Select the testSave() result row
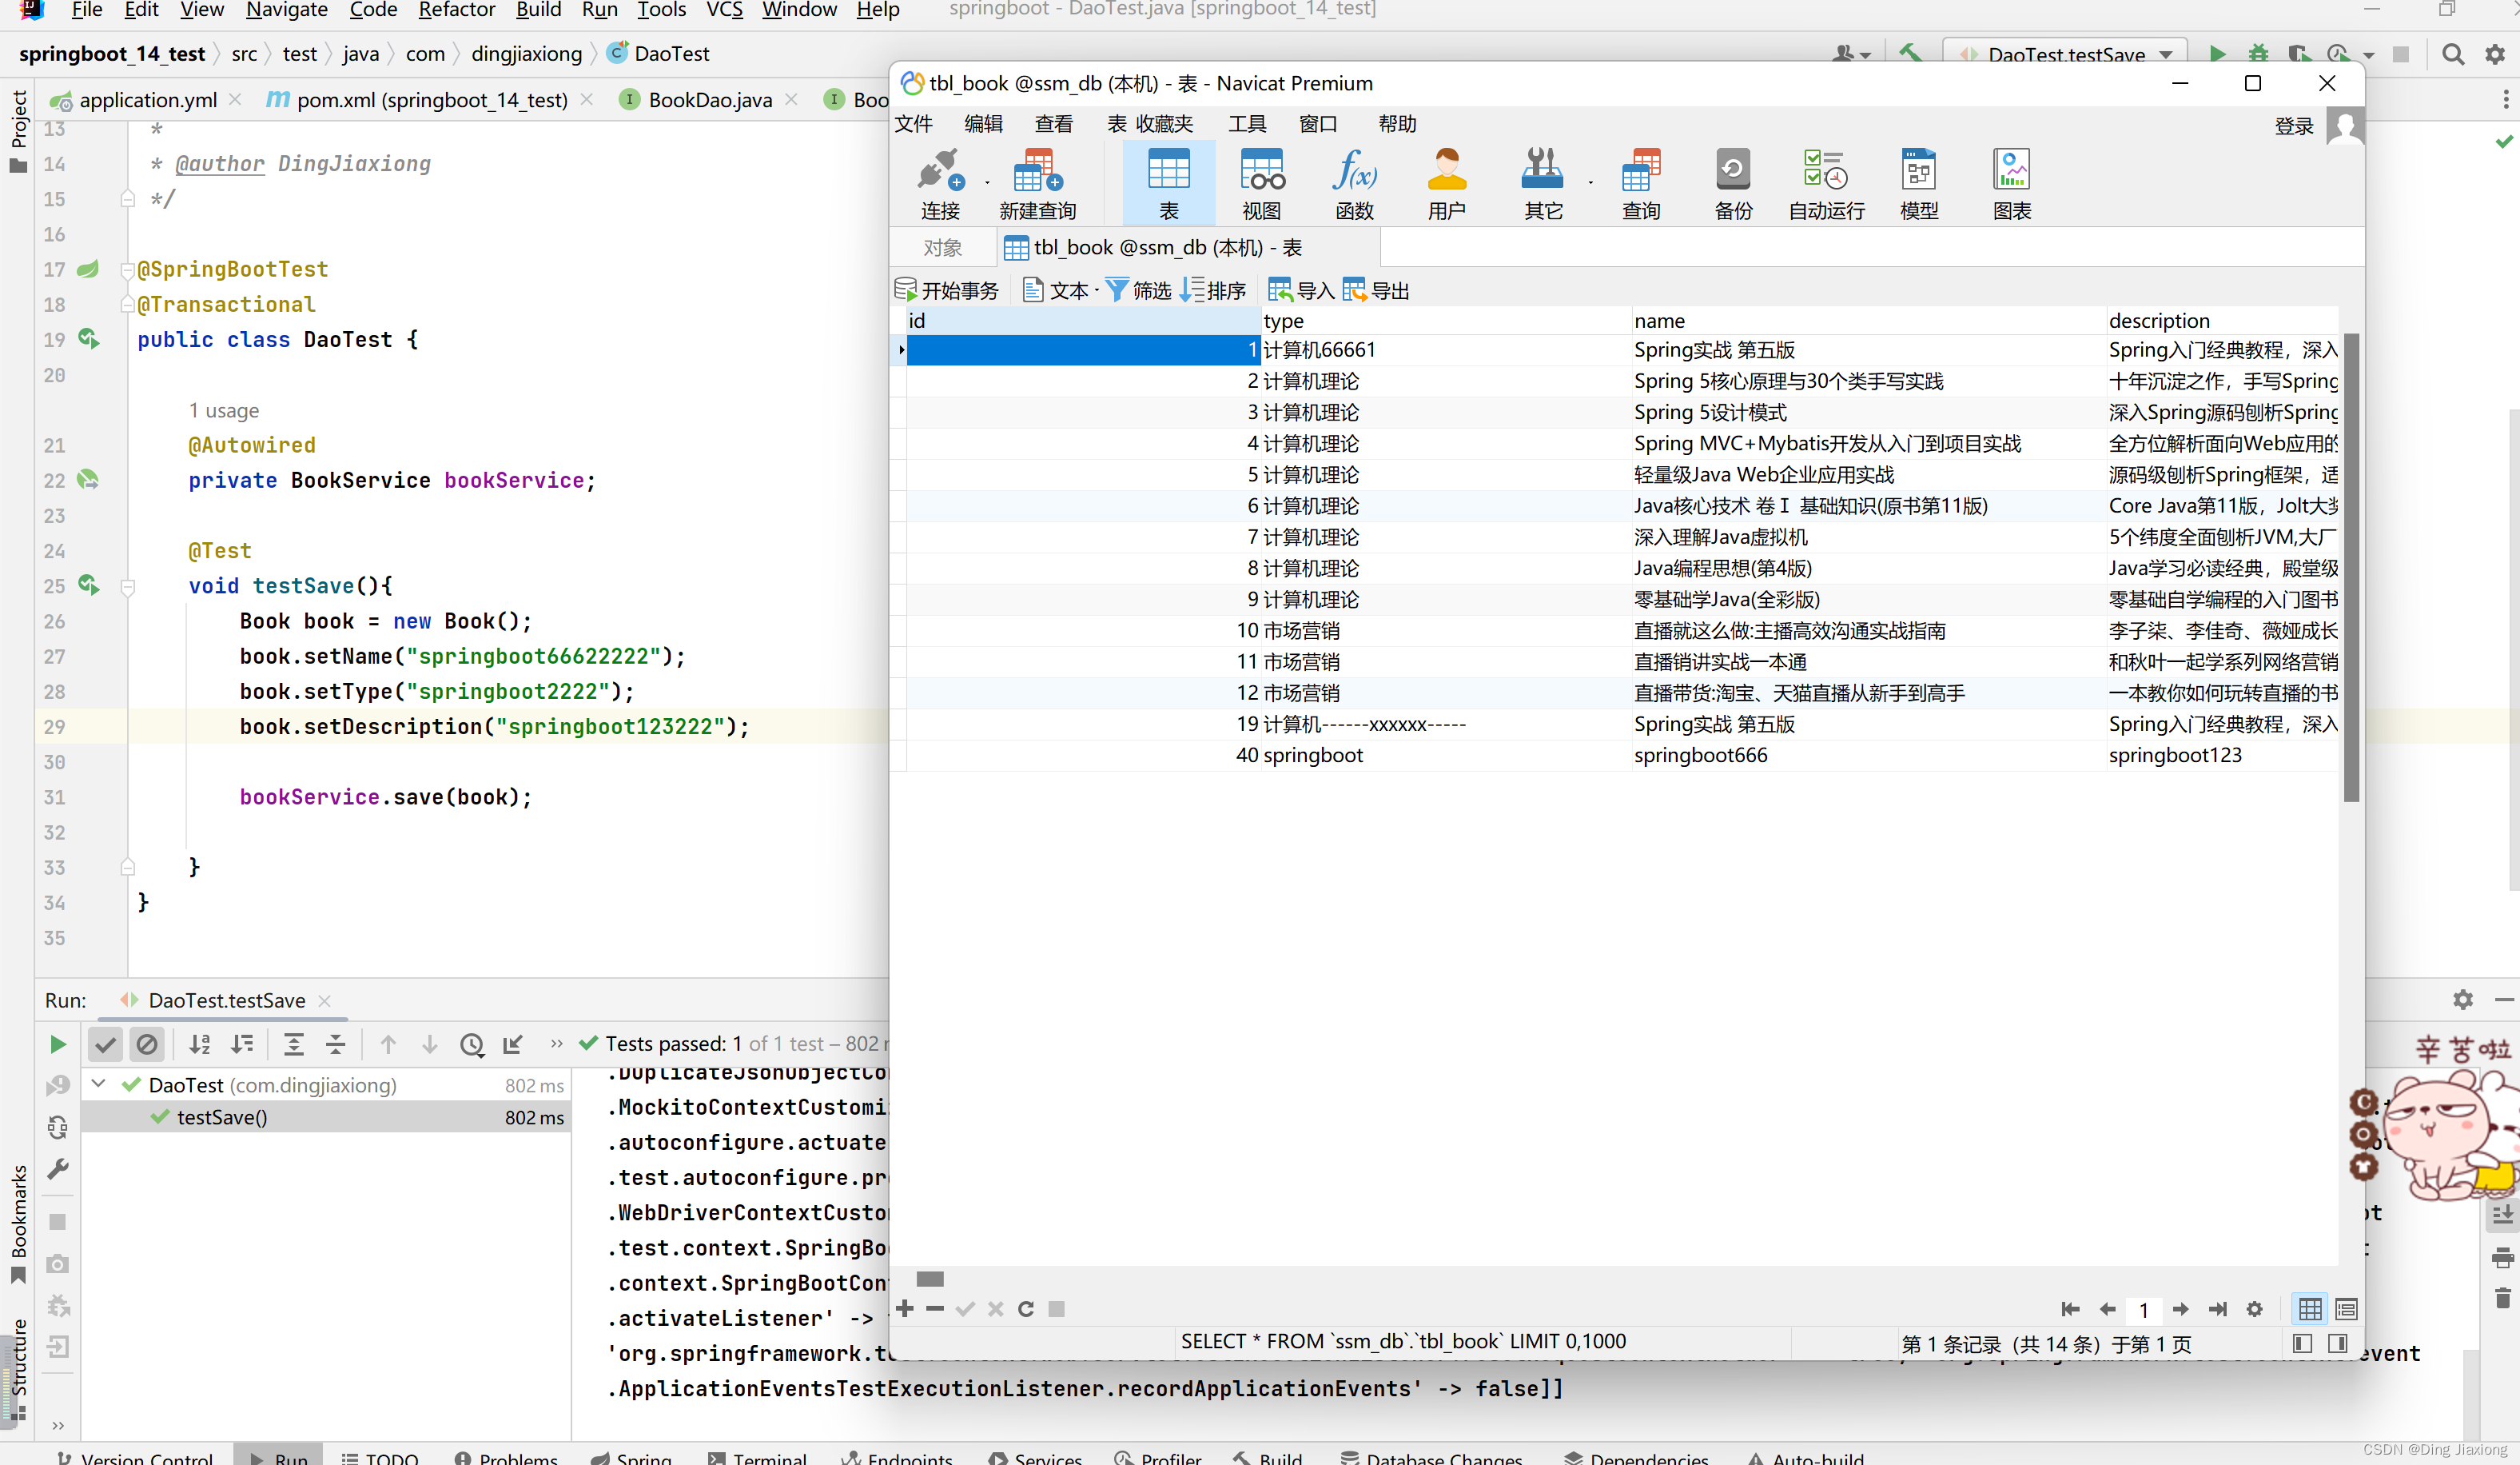This screenshot has width=2520, height=1465. 326,1117
